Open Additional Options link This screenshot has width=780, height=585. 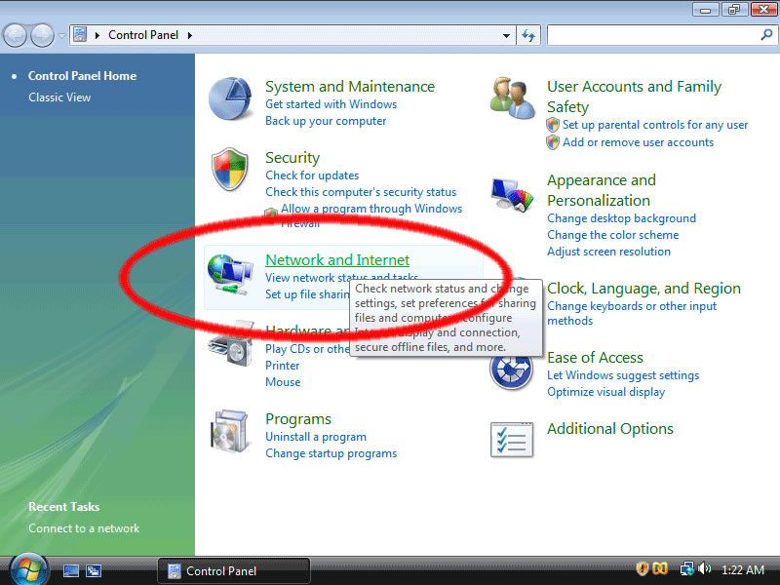(x=610, y=429)
